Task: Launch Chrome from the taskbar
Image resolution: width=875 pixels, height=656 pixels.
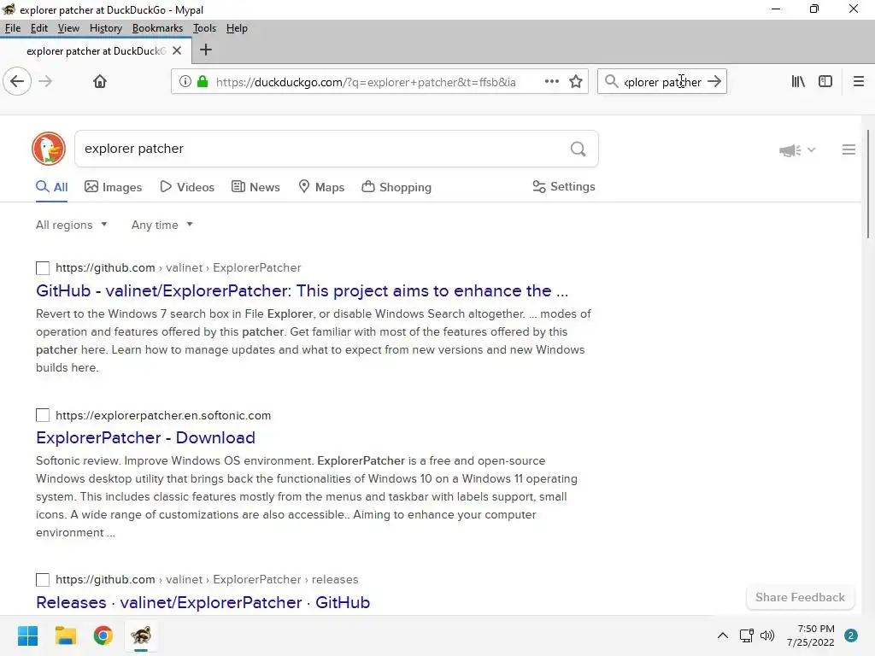Action: coord(103,635)
